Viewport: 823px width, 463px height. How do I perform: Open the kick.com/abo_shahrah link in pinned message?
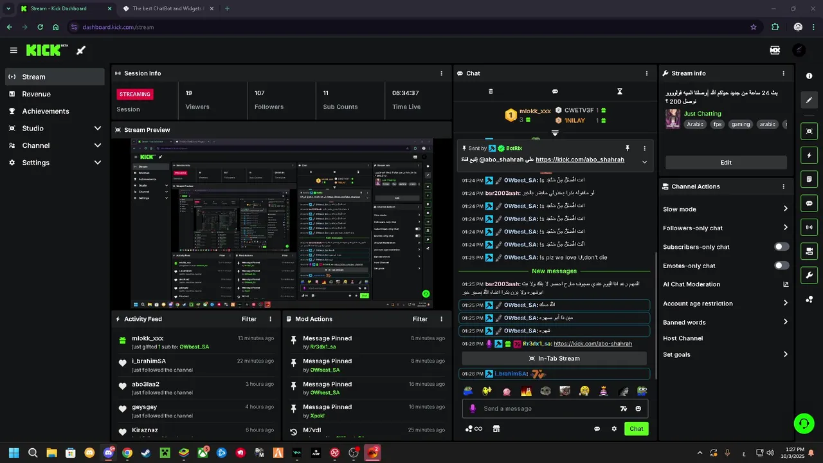point(579,159)
